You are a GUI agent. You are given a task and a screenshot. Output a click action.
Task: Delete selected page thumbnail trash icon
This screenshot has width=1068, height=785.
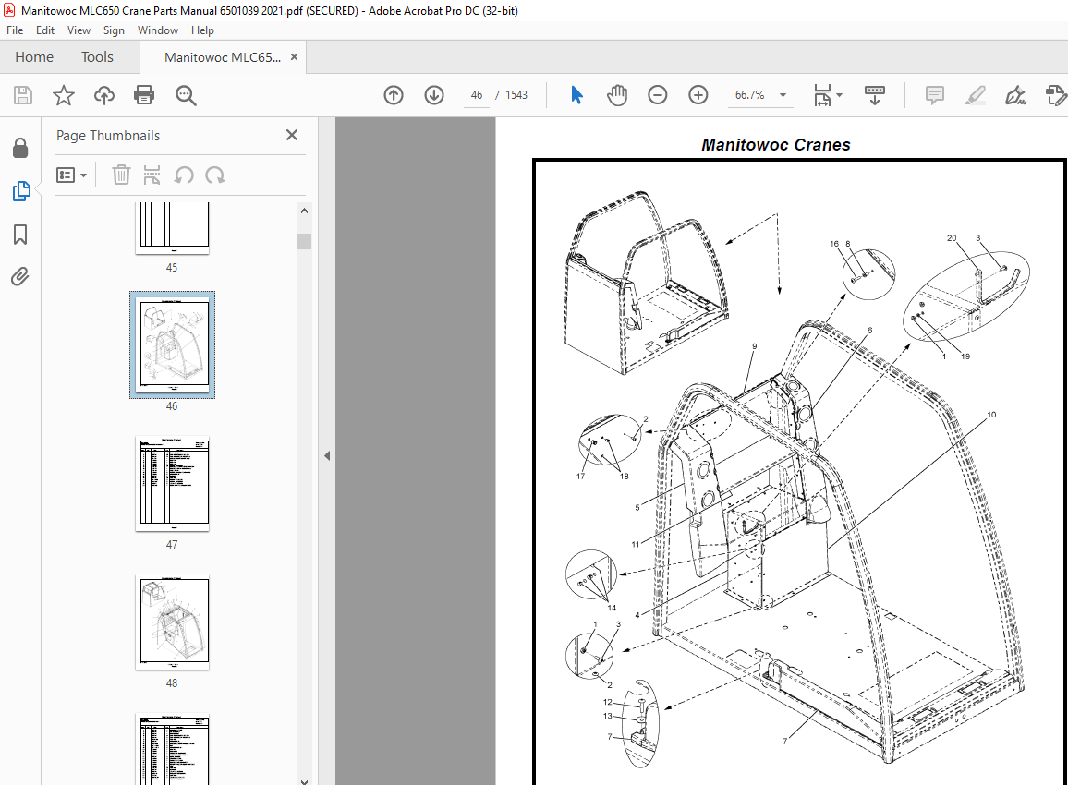tap(120, 175)
